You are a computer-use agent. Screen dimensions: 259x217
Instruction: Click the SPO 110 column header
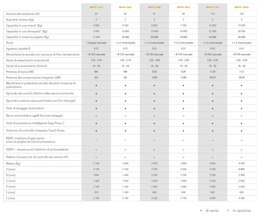[212, 7]
